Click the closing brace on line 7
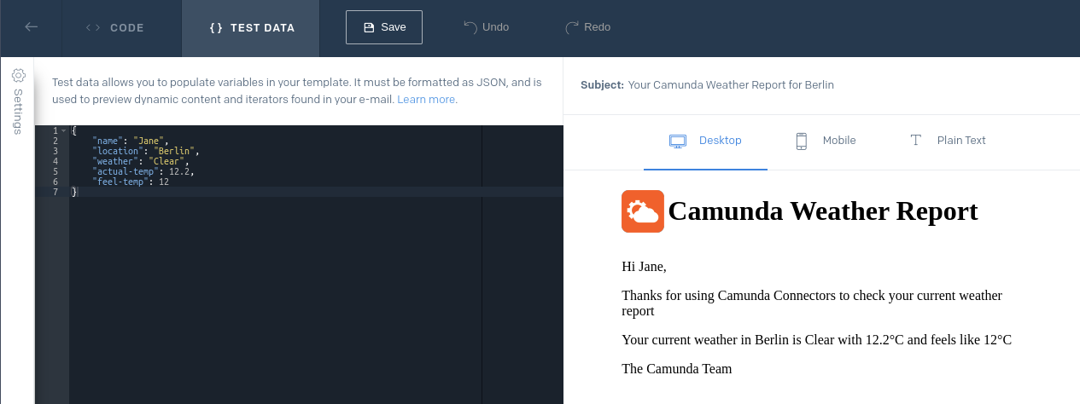1080x404 pixels. tap(74, 192)
